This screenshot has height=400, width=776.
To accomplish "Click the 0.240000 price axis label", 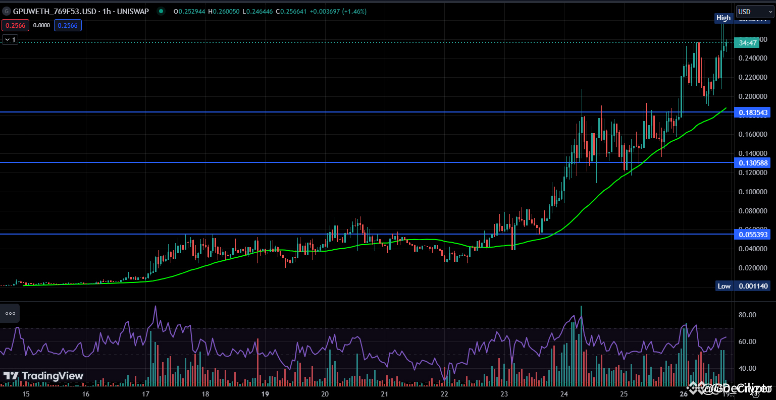I will tap(753, 58).
